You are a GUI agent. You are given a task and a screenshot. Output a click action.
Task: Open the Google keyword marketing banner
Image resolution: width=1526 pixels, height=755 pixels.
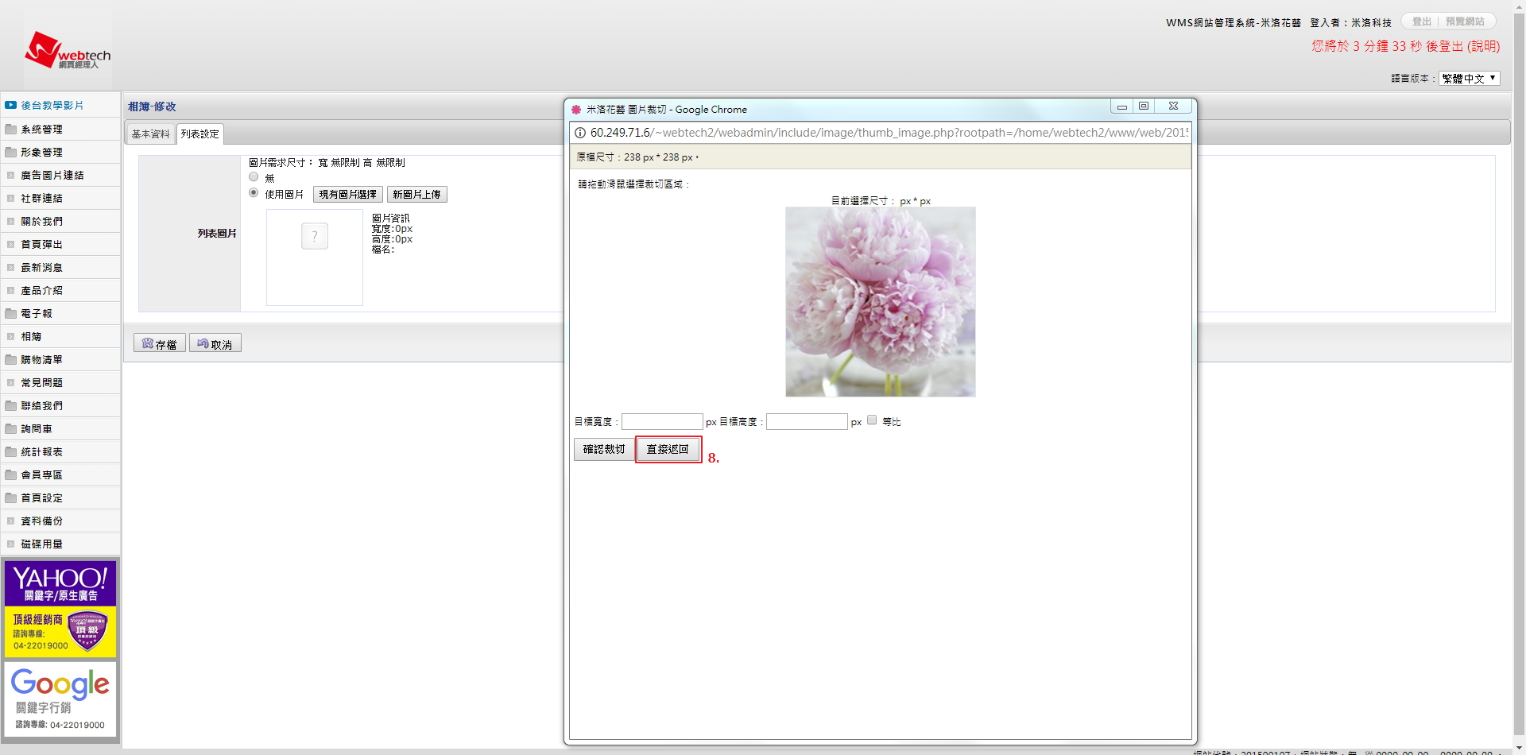[60, 699]
